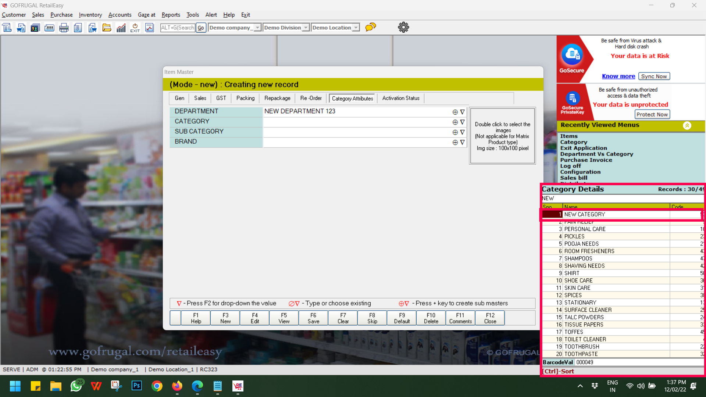Expand the Demo Location dropdown
The height and width of the screenshot is (397, 706).
click(x=356, y=28)
